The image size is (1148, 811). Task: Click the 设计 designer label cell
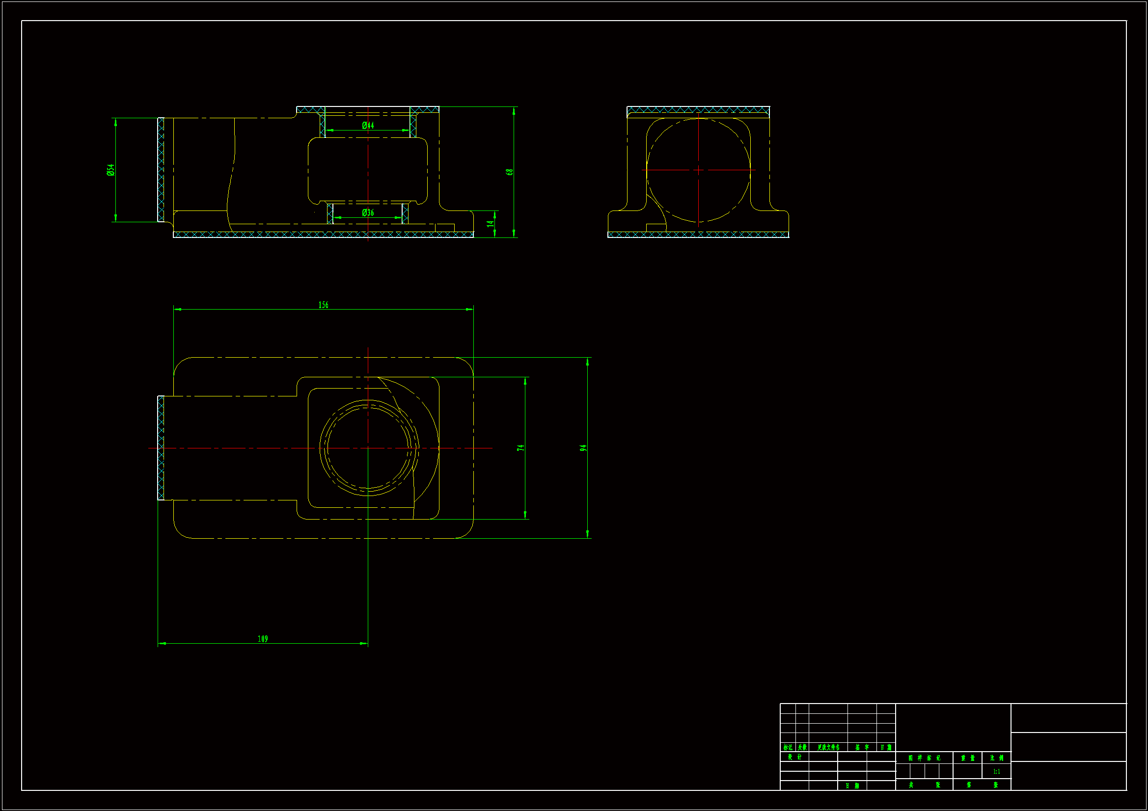click(794, 757)
